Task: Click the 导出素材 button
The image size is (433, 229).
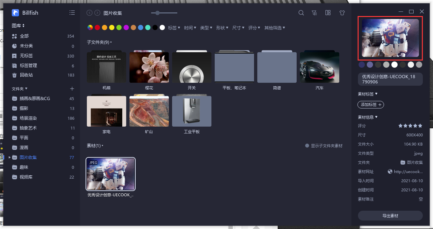Action: [390, 216]
